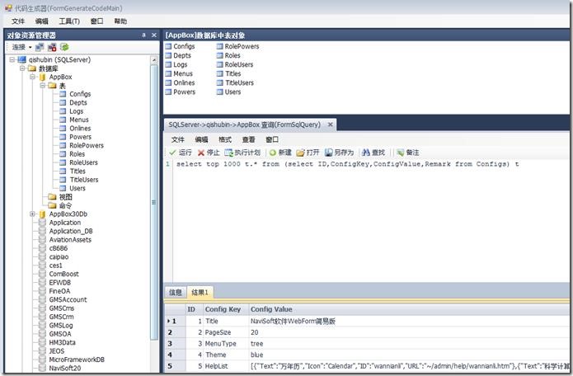Screen dimensions: 573x376
Task: Click the RoleUsers icon in the table objects list
Action: coord(219,64)
